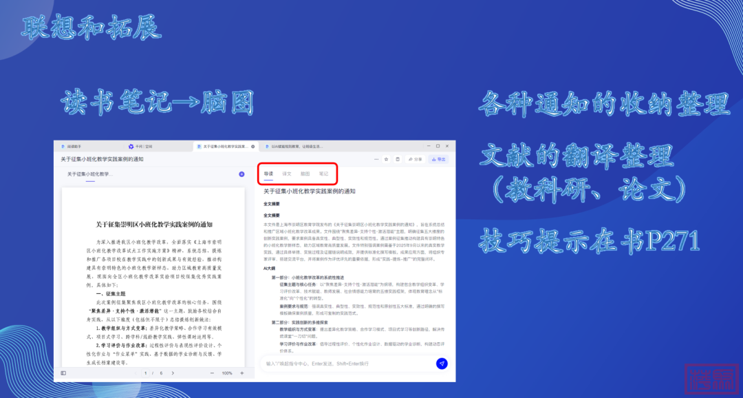Switch to the 译文 tab
Image resolution: width=743 pixels, height=398 pixels.
pyautogui.click(x=287, y=174)
